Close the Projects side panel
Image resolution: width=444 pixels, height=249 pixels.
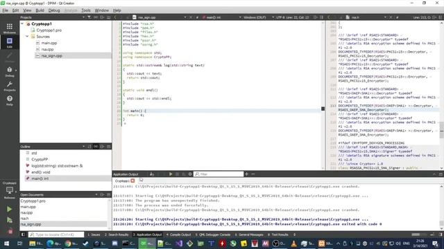pos(108,17)
